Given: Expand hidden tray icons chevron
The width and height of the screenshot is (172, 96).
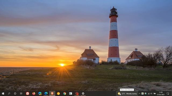Looking at the screenshot, I should tap(139, 94).
